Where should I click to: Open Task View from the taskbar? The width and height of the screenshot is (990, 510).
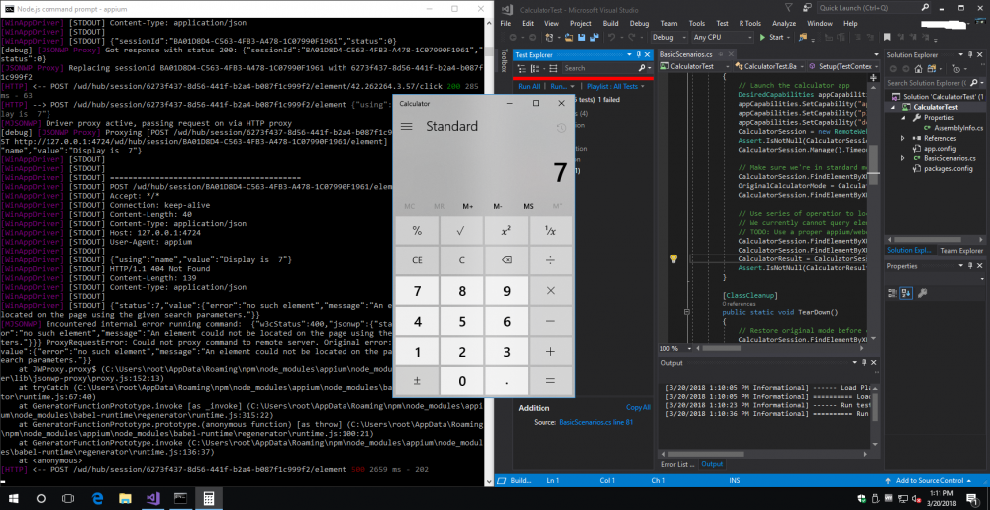[x=68, y=498]
